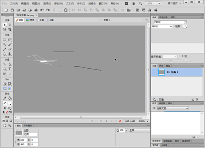The width and height of the screenshot is (205, 148).
Task: Switch to 2-Up view
Action: 40,20
